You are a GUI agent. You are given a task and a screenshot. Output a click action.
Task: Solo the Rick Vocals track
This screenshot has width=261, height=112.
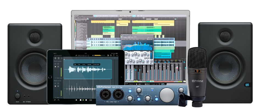coord(58,64)
